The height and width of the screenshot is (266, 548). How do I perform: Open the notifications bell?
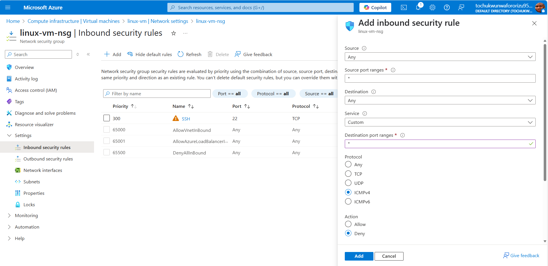pos(418,7)
